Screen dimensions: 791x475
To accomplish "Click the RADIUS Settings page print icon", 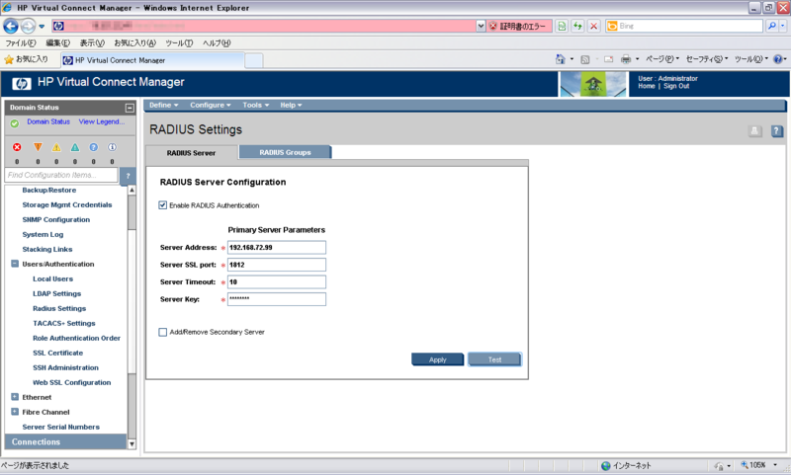I will click(754, 131).
